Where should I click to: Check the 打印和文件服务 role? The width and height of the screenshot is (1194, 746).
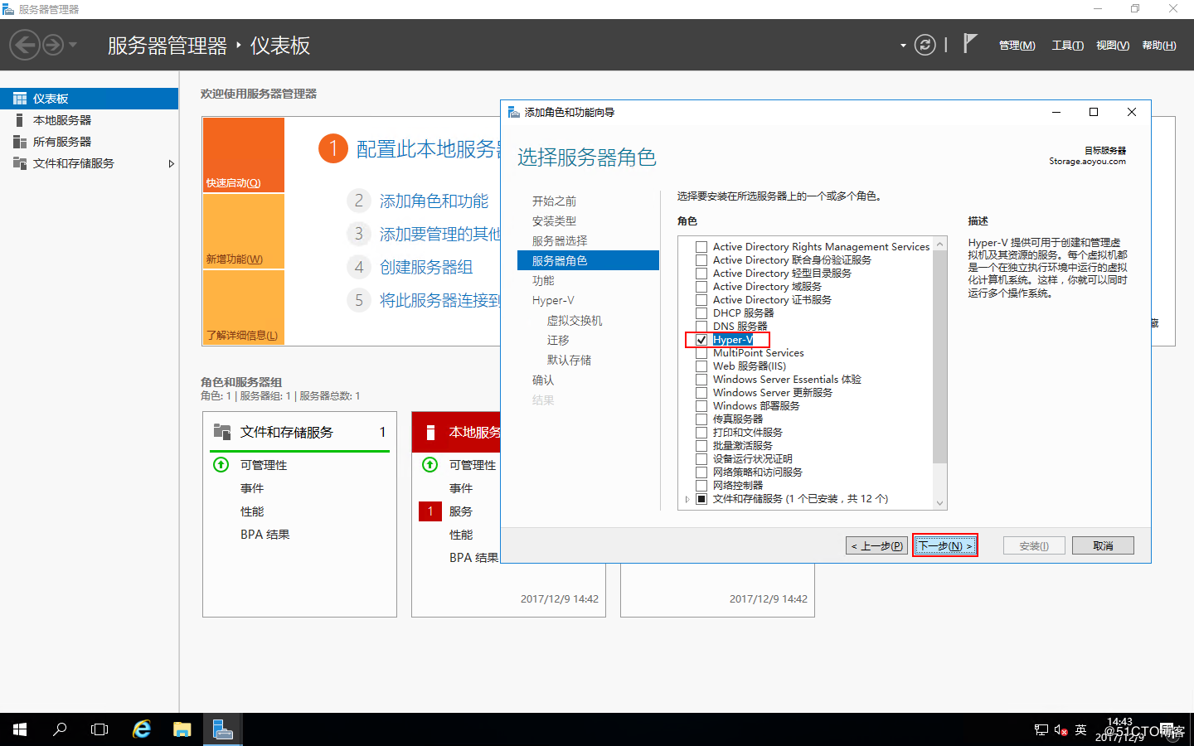pyautogui.click(x=701, y=433)
